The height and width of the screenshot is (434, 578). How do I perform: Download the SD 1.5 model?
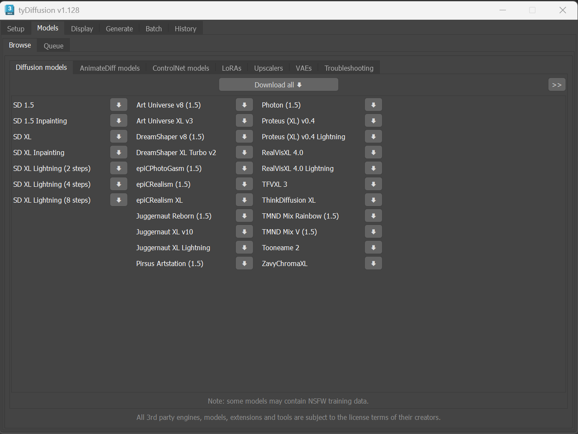(119, 105)
